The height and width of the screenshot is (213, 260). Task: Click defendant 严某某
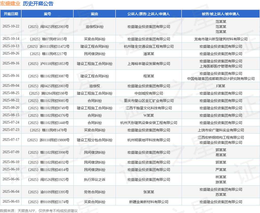(221, 170)
